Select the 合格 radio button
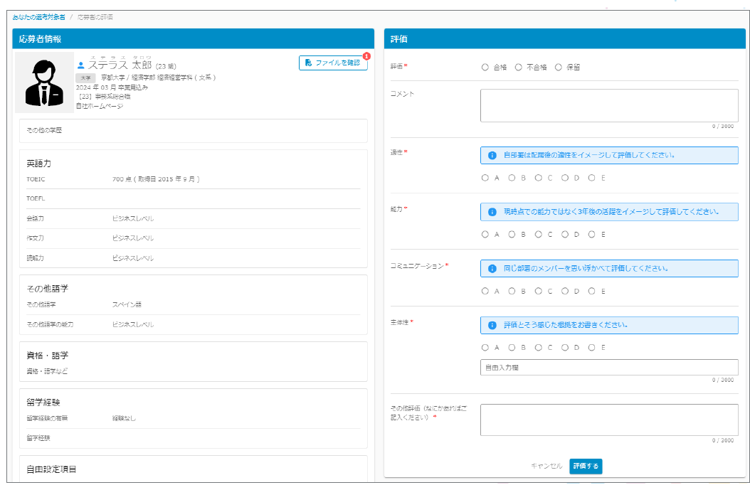 click(485, 68)
